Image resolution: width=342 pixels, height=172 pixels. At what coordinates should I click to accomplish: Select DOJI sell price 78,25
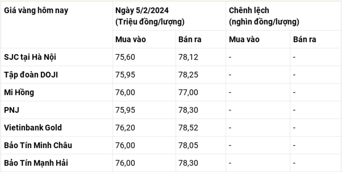(x=188, y=75)
